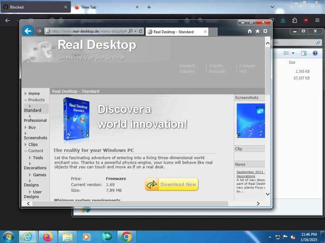Select Standard in the product menu
Image resolution: width=325 pixels, height=243 pixels.
(33, 110)
